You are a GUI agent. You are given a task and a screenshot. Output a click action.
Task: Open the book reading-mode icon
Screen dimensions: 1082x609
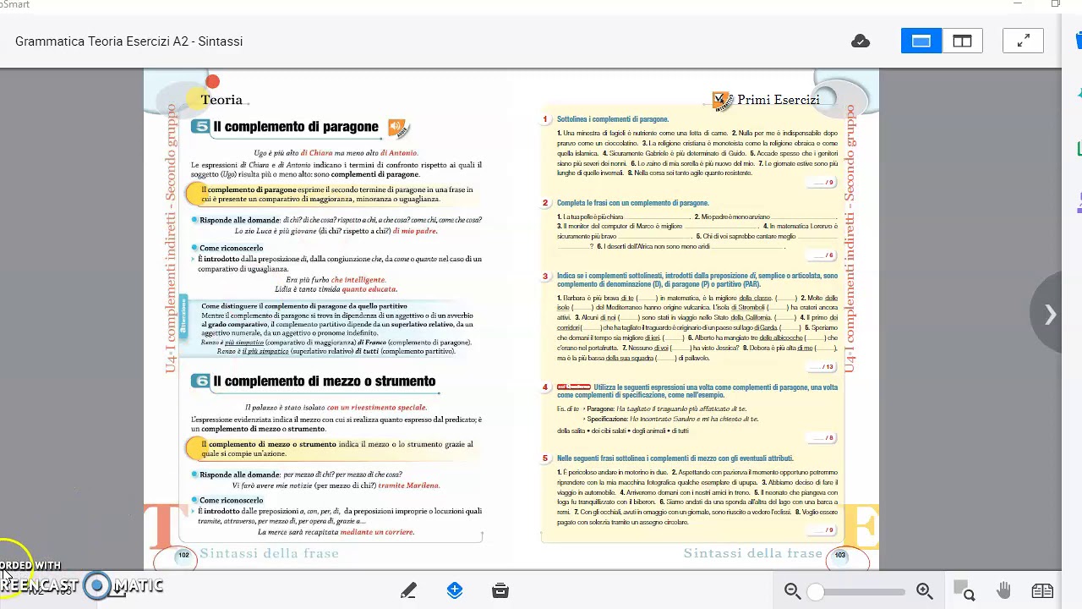click(x=1042, y=590)
